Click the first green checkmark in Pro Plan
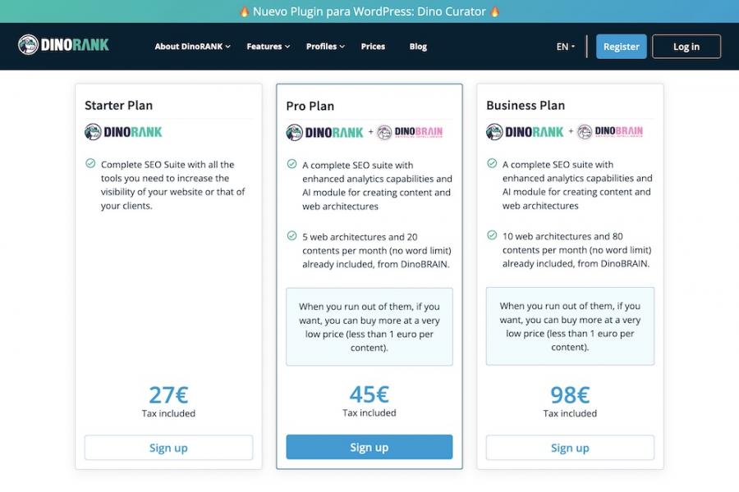 [291, 164]
